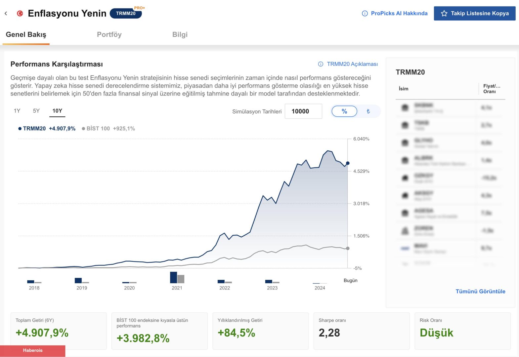The width and height of the screenshot is (519, 357).
Task: Select the 10Y time range
Action: click(57, 111)
